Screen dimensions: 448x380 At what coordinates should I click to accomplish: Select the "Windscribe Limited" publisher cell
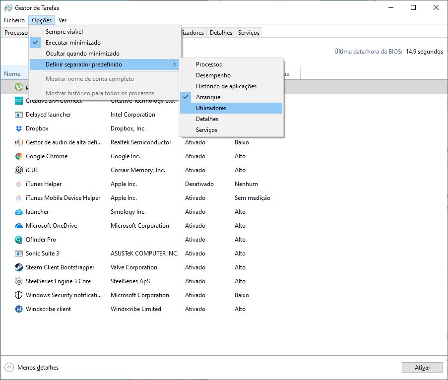pos(136,309)
